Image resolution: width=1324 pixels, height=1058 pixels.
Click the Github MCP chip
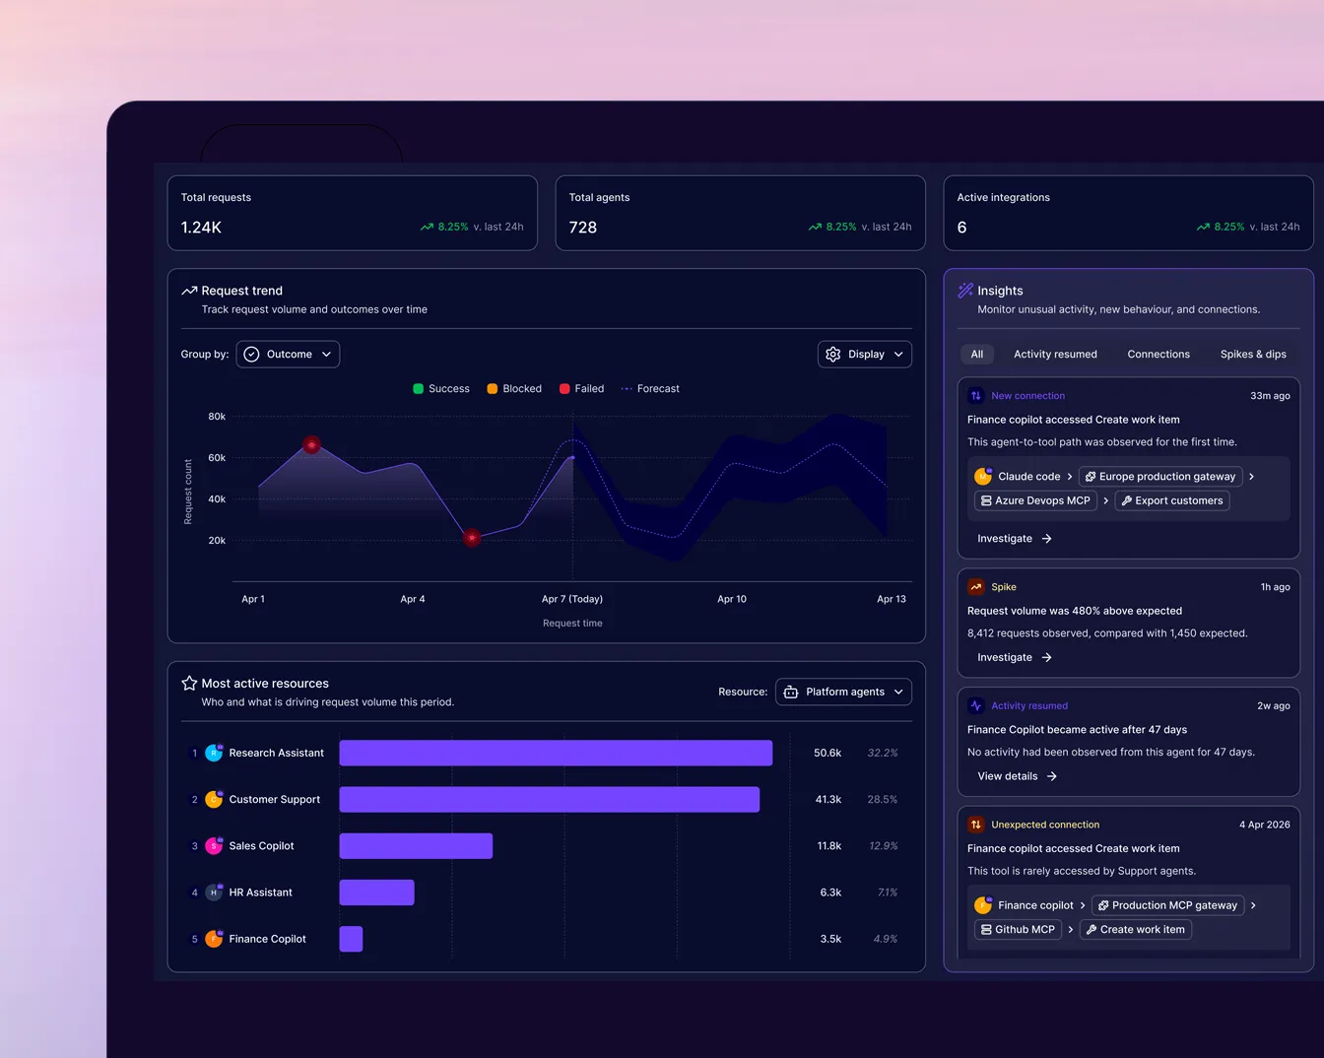(x=1019, y=929)
